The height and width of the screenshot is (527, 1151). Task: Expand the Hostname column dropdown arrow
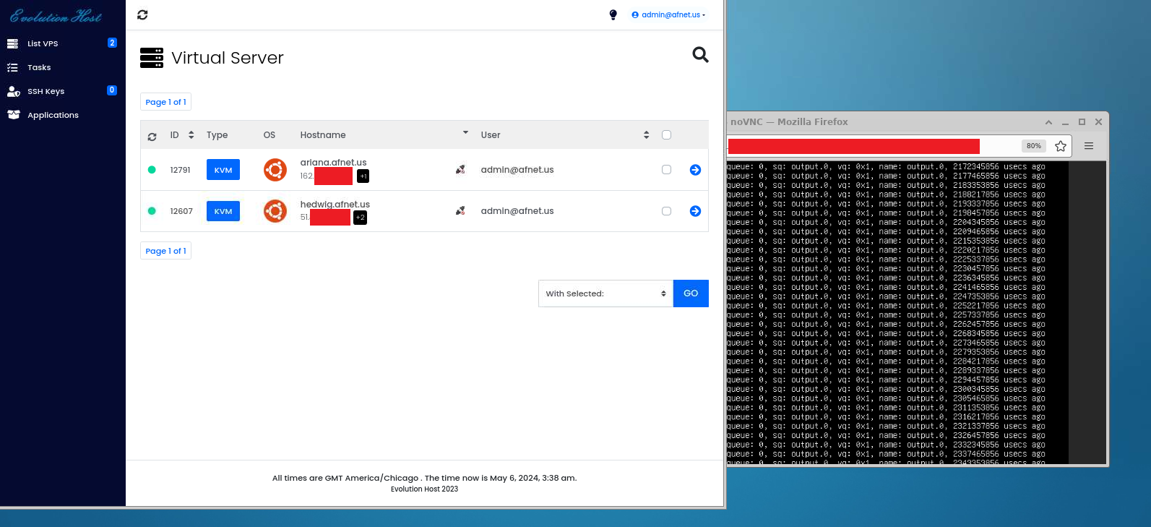pos(465,133)
